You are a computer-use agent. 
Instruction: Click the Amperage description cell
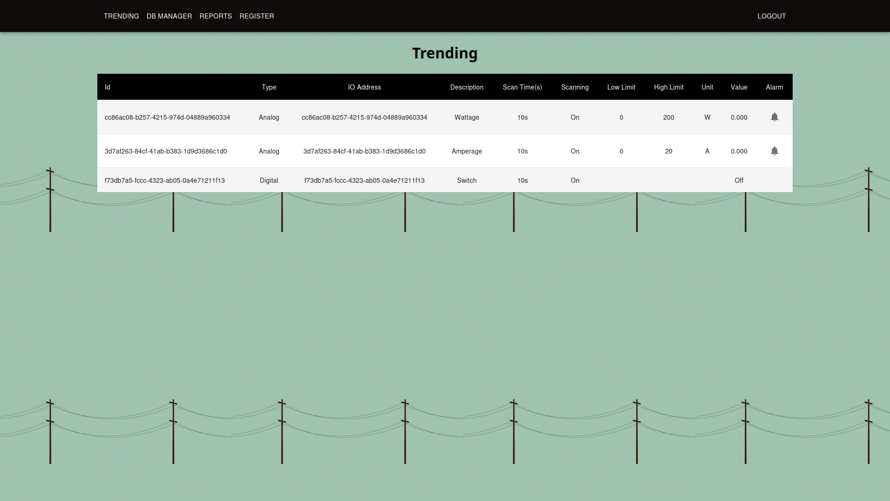tap(467, 151)
